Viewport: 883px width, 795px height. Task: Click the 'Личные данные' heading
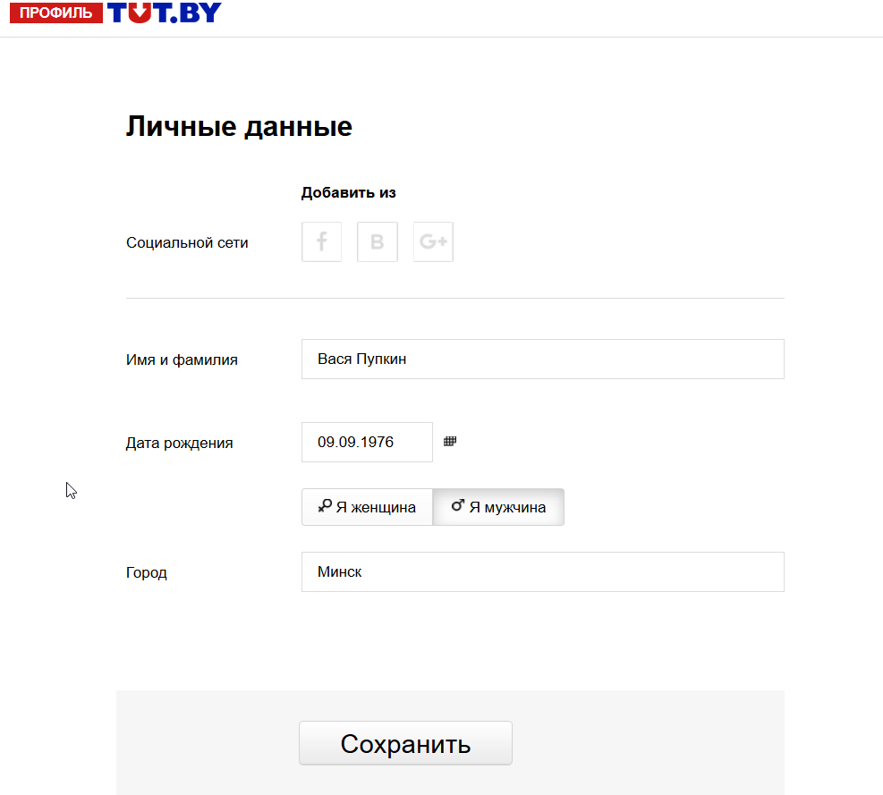[x=239, y=127]
